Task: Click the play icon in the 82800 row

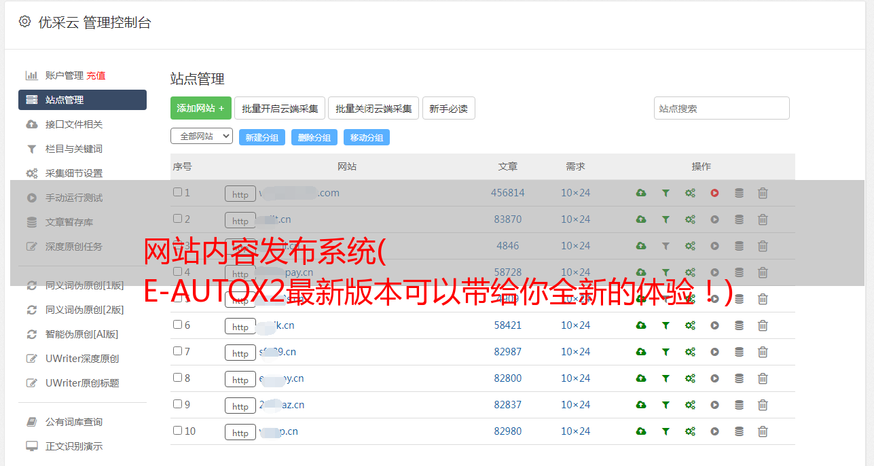Action: [714, 378]
